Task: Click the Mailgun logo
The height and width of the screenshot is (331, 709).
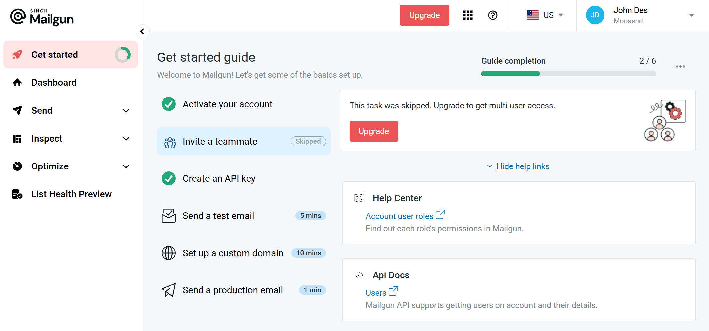Action: [x=42, y=17]
